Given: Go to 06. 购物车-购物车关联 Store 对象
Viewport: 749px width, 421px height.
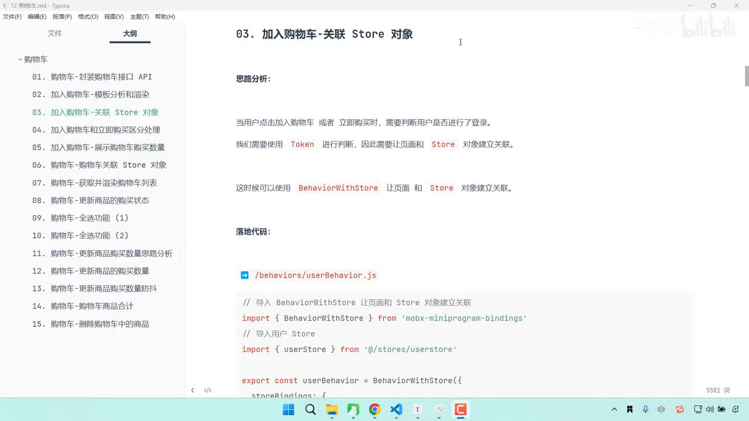Looking at the screenshot, I should (x=99, y=165).
